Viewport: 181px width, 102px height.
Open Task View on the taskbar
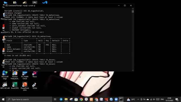point(55,99)
